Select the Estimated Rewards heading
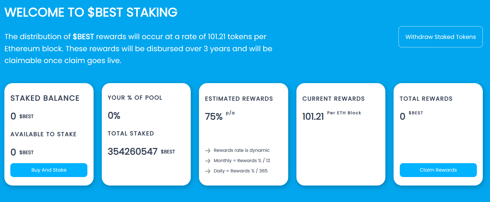This screenshot has height=202, width=490. pyautogui.click(x=239, y=99)
